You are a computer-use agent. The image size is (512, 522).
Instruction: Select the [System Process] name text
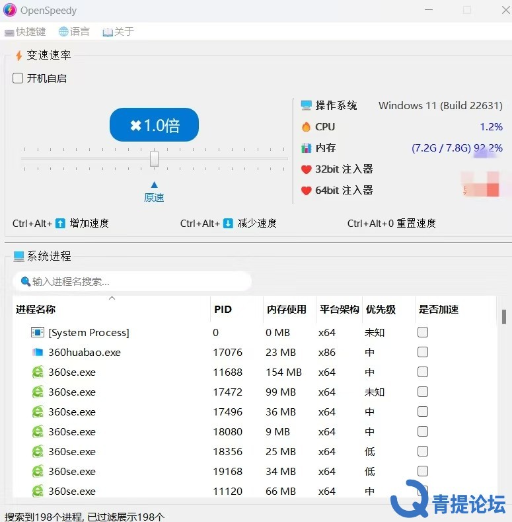[x=89, y=333]
